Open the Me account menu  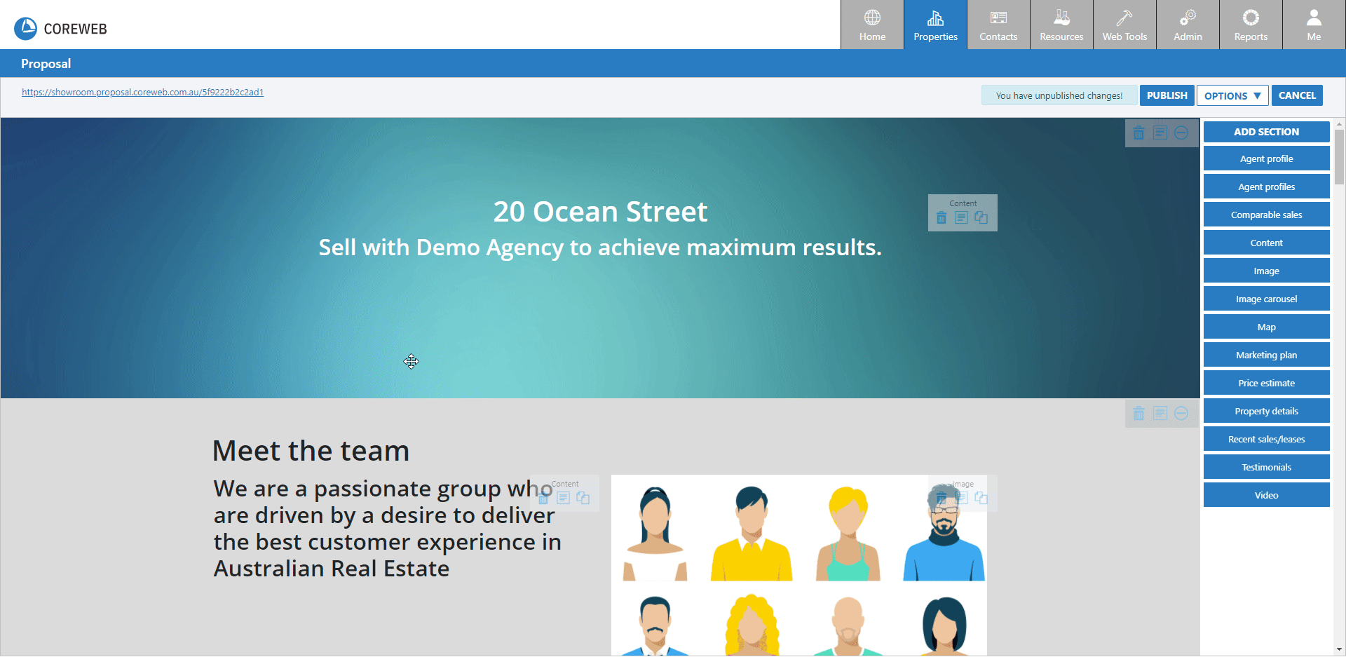pyautogui.click(x=1314, y=25)
